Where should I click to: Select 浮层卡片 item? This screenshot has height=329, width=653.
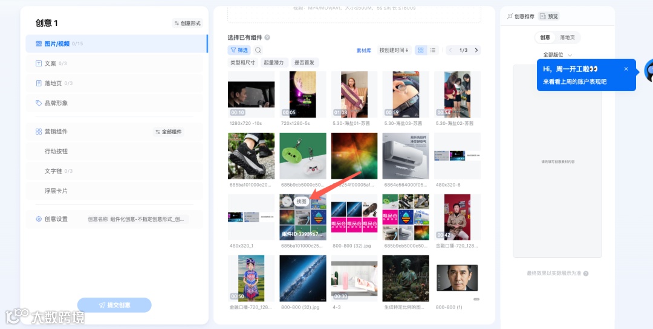tap(114, 191)
